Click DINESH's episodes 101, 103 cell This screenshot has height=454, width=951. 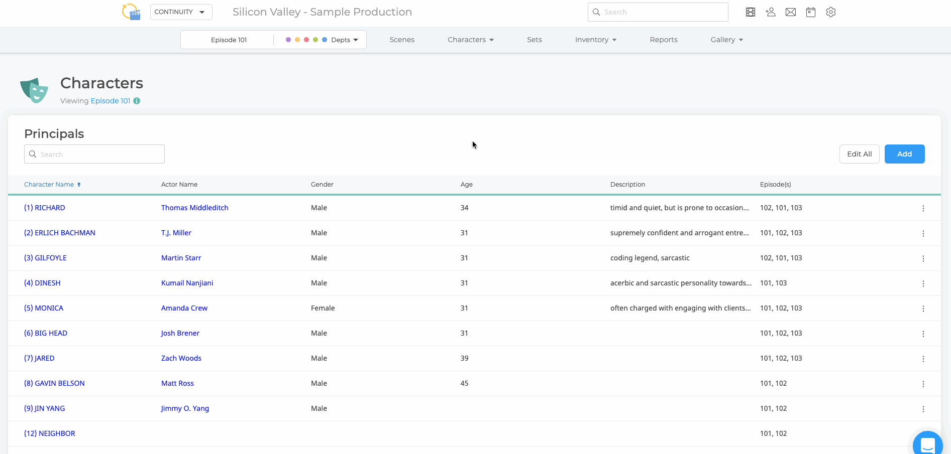(x=774, y=283)
